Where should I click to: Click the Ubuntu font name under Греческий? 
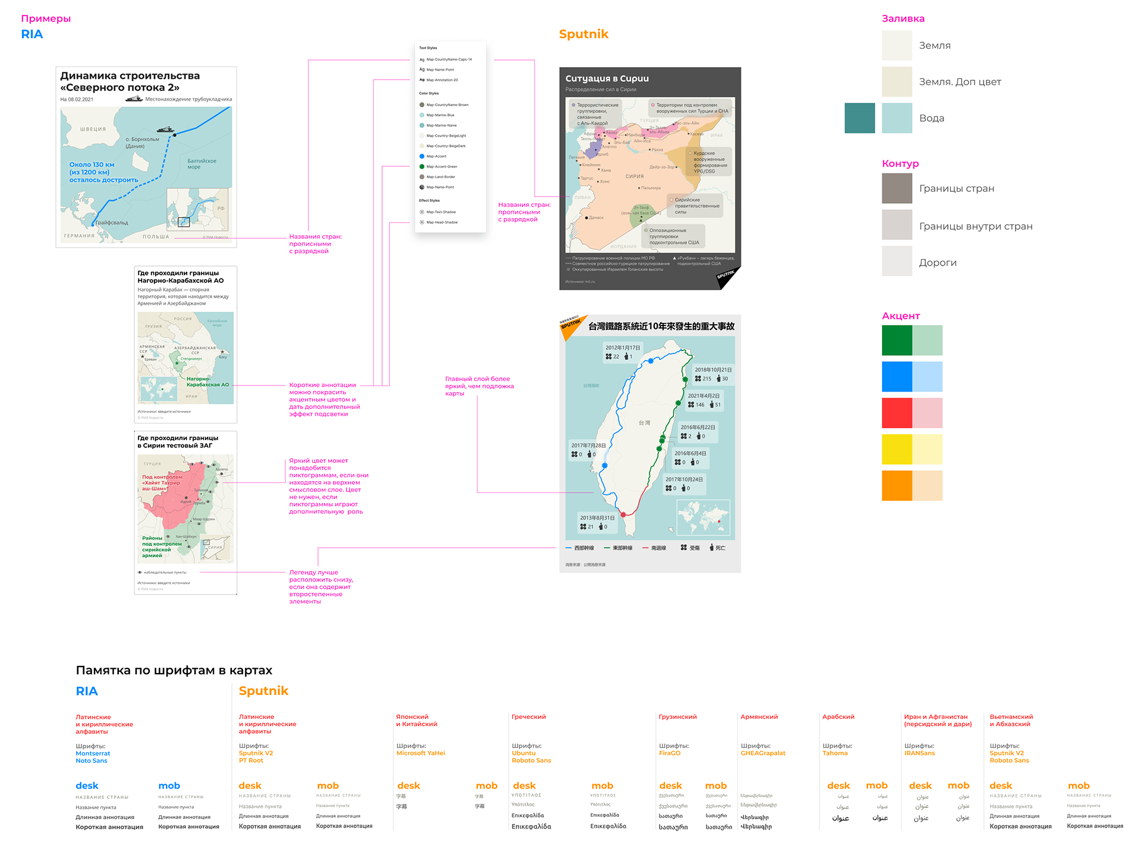click(x=524, y=753)
